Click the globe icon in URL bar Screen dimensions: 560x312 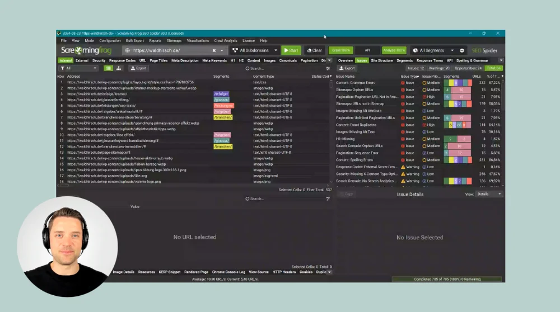tap(128, 50)
